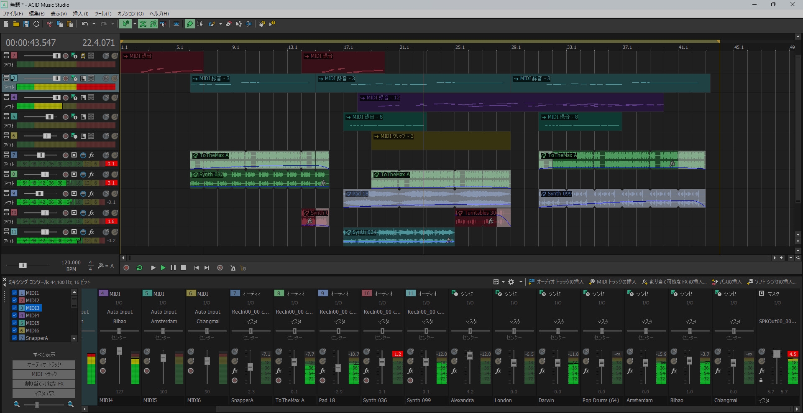Open the undo history dropdown arrow
The image size is (803, 413).
click(x=94, y=24)
